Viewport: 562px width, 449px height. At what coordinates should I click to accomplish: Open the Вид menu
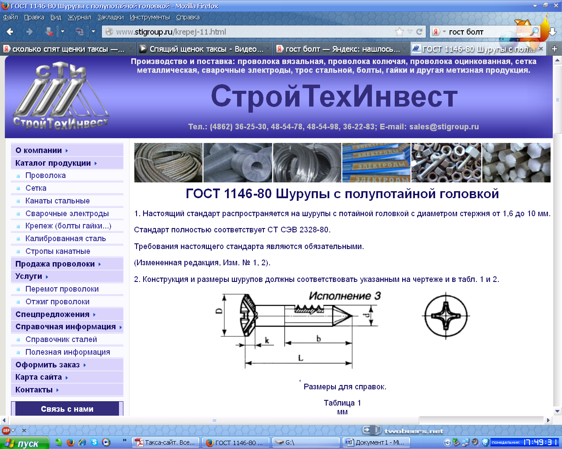coord(56,17)
